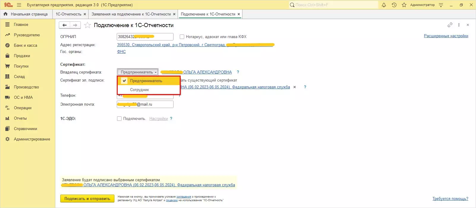Copy link to this form

point(450,25)
